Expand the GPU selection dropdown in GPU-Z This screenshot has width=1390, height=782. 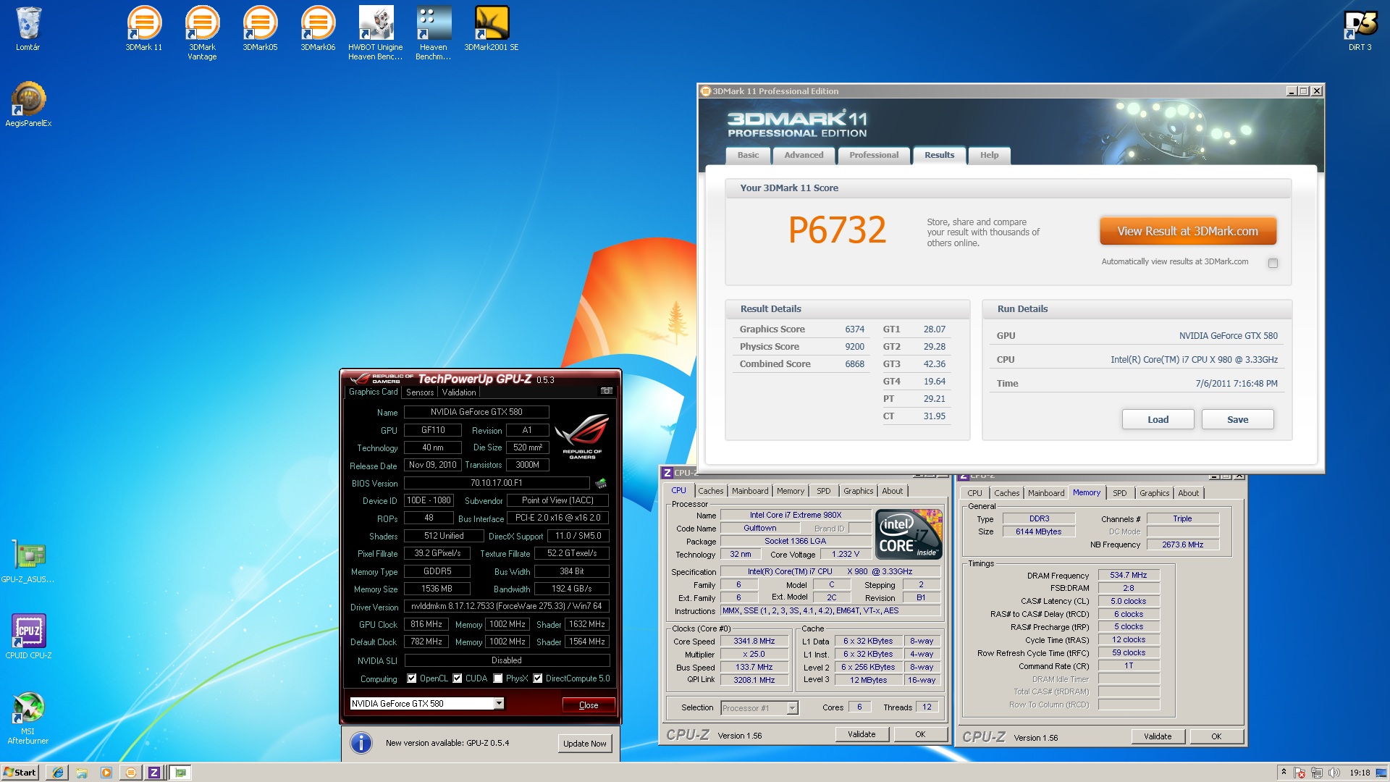pyautogui.click(x=499, y=704)
